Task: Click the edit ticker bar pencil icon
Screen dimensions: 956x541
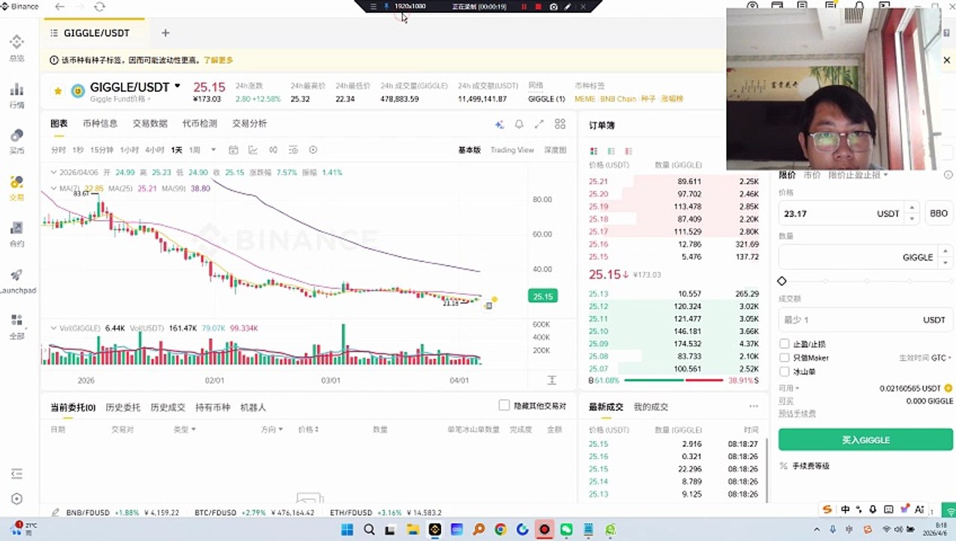Action: coord(55,512)
